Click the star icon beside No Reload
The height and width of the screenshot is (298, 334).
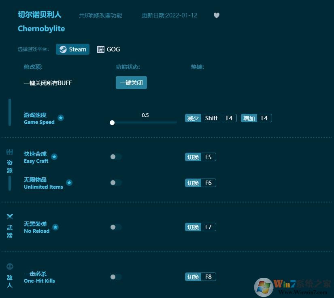[55, 227]
